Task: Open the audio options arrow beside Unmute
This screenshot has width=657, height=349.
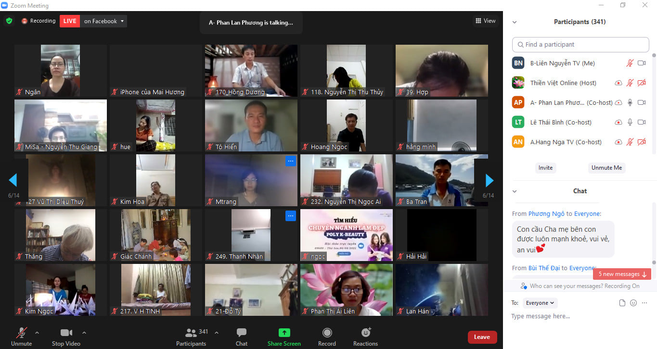Action: 37,332
